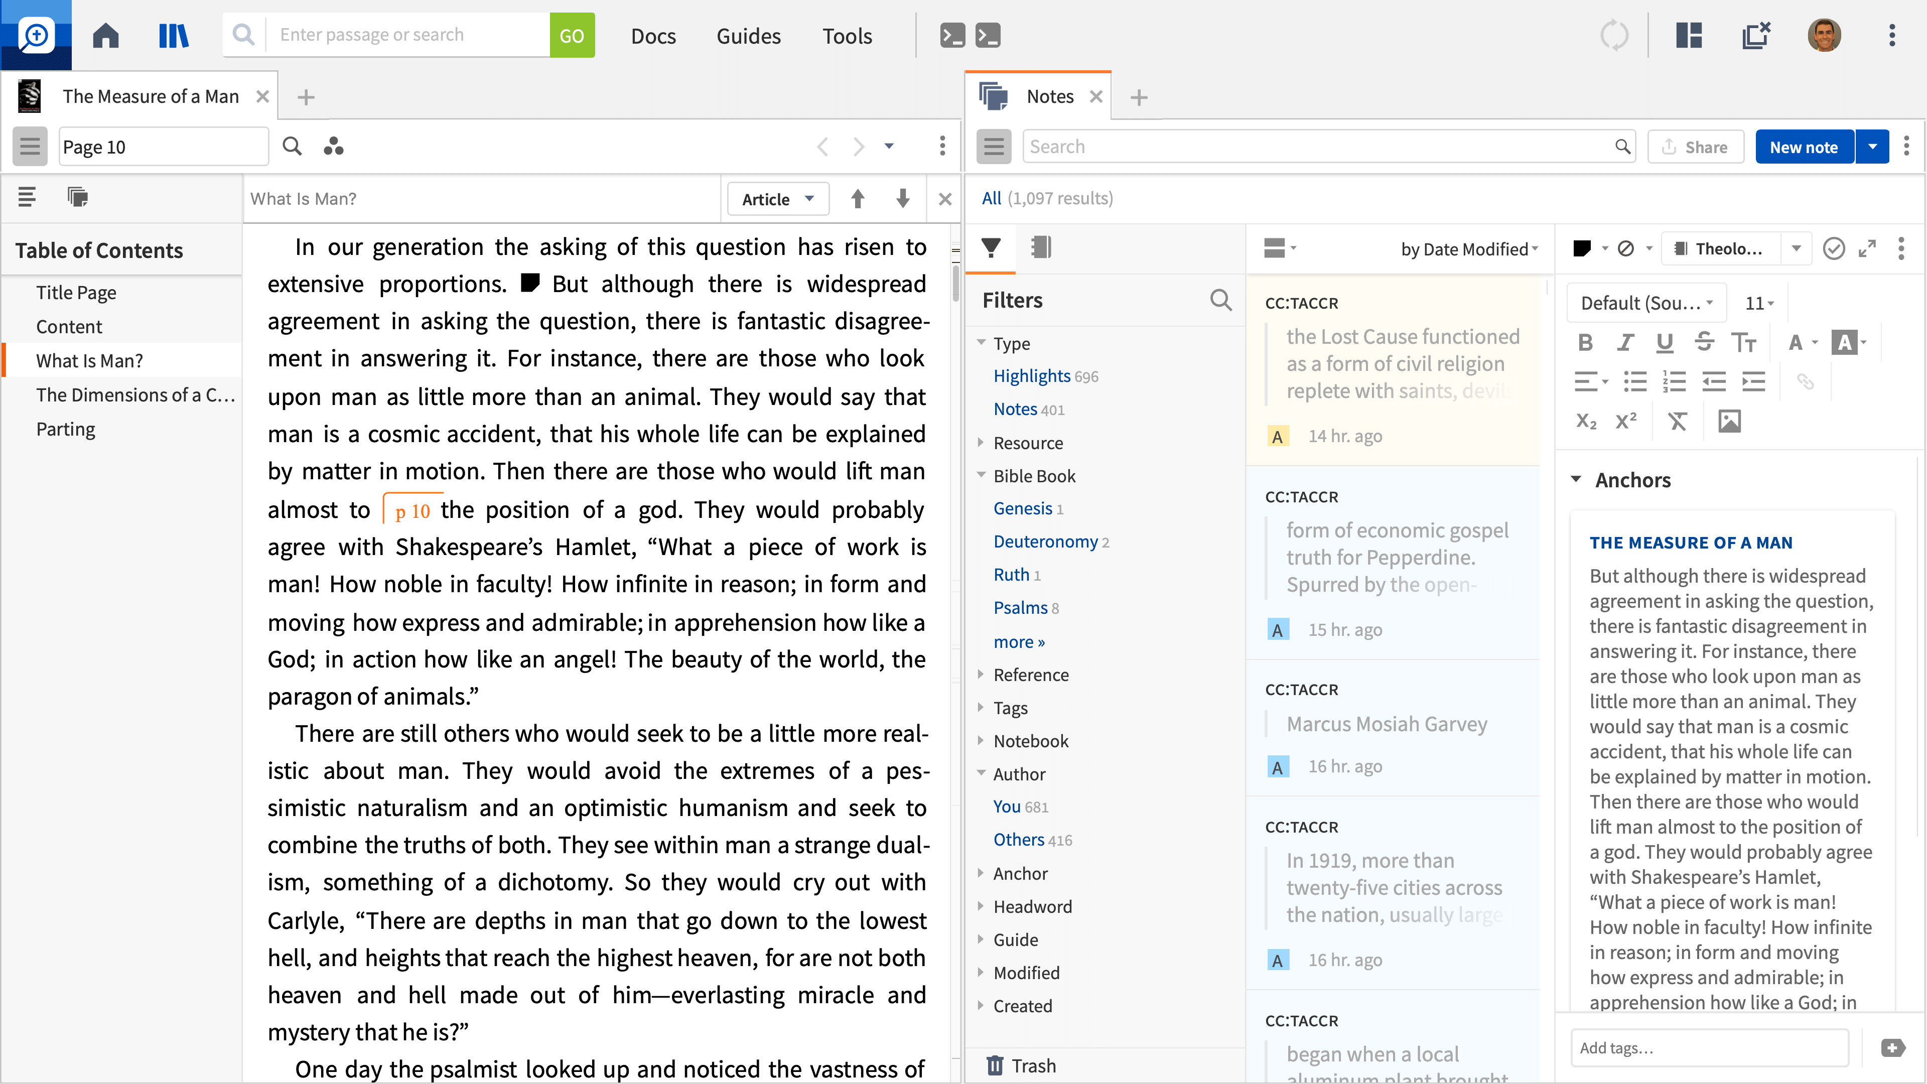Open the user profile avatar

coord(1824,35)
